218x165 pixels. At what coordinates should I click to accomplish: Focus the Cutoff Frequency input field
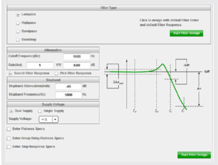[x=77, y=57]
